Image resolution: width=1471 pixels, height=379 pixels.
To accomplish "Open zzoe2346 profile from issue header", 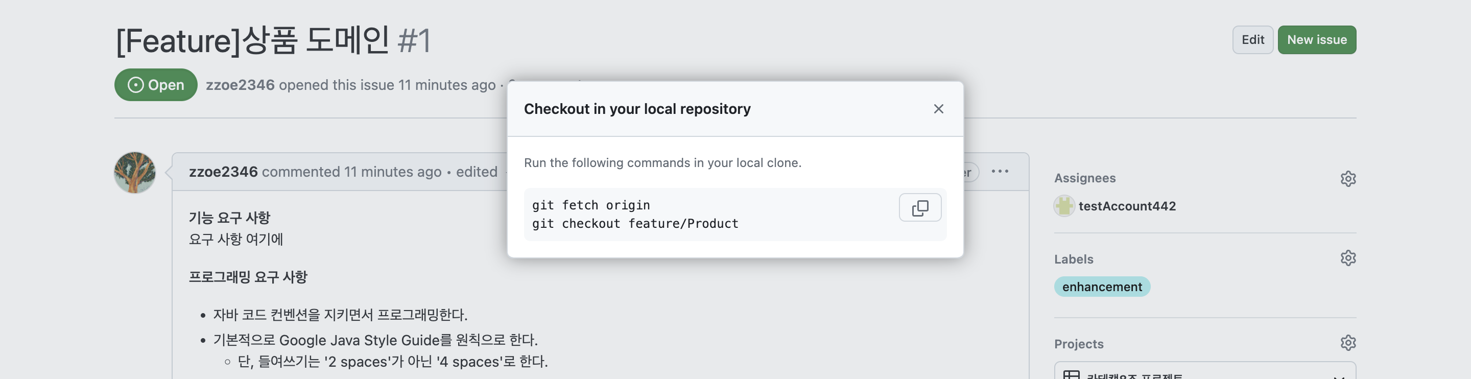I will point(240,85).
